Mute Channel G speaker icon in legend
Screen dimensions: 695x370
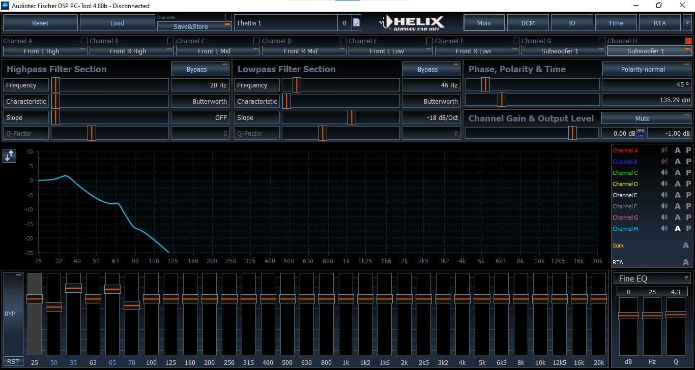[664, 218]
